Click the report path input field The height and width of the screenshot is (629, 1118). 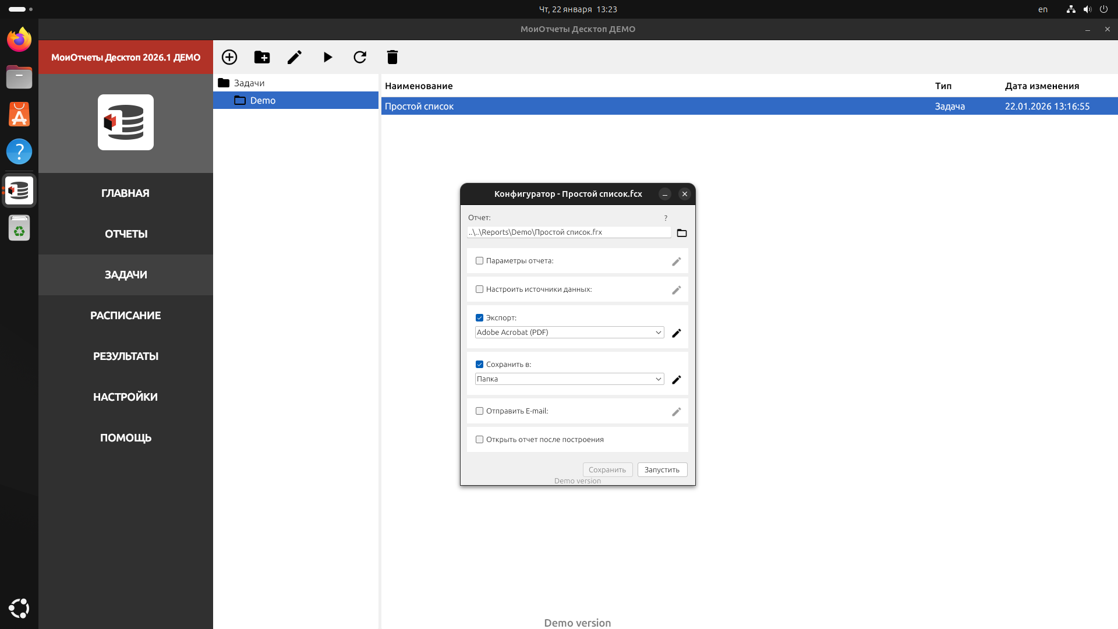click(x=568, y=232)
